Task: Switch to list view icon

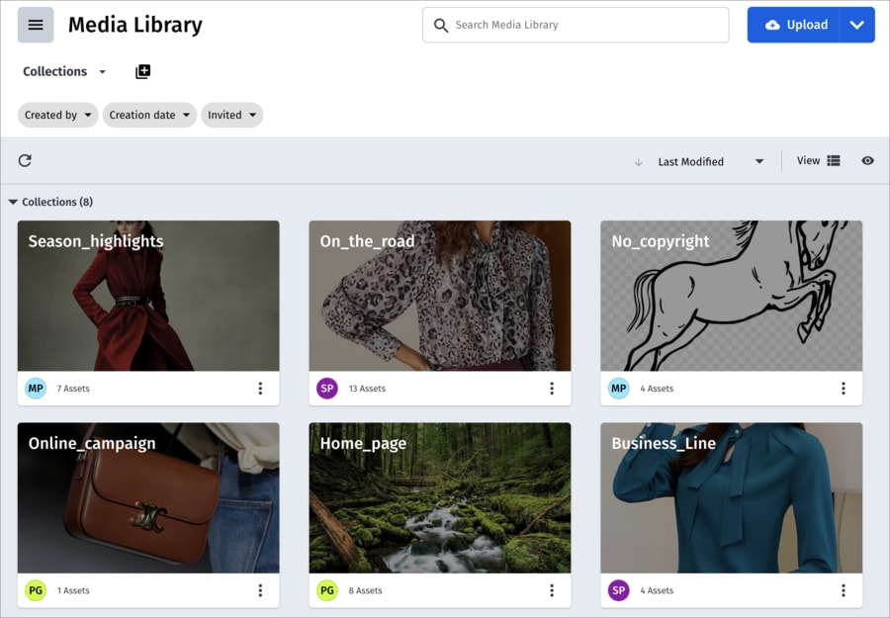Action: point(834,160)
